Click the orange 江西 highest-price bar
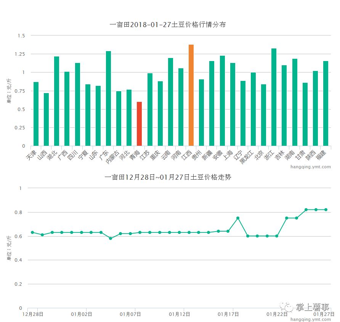Viewport: 340px width, 322px height. point(191,95)
